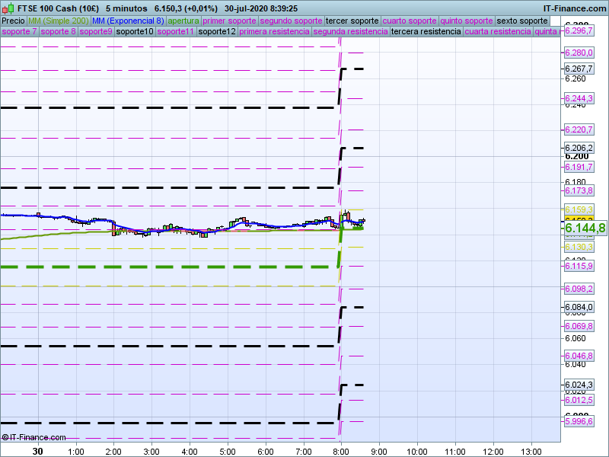This screenshot has width=609, height=457.
Task: Click the 5.996,6 price level tag
Action: [x=579, y=422]
